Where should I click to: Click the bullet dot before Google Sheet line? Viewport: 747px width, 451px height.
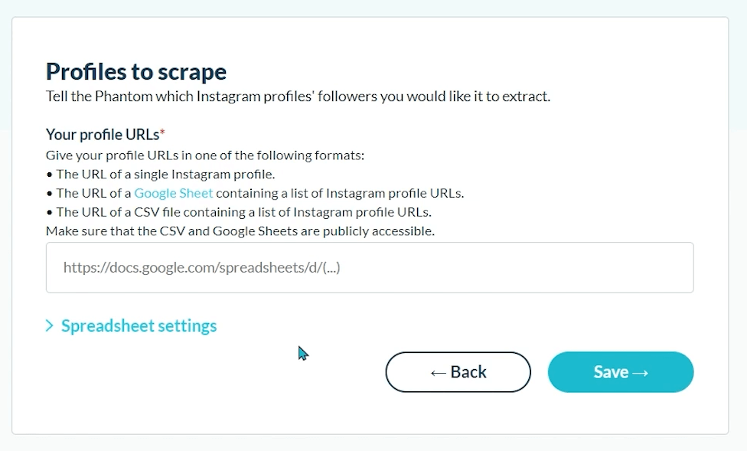point(50,194)
